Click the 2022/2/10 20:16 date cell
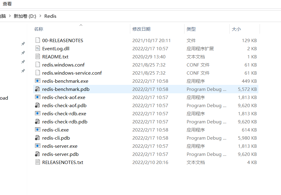Screen dimensions: 281x195 click(150, 162)
